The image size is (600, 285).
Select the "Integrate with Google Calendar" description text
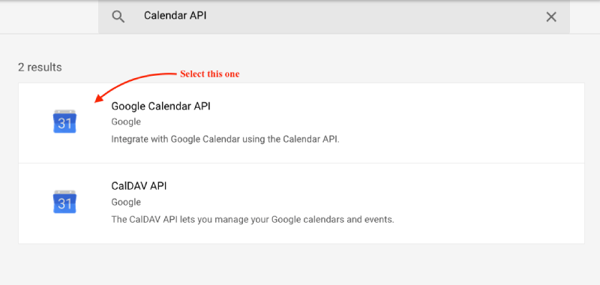coord(226,139)
